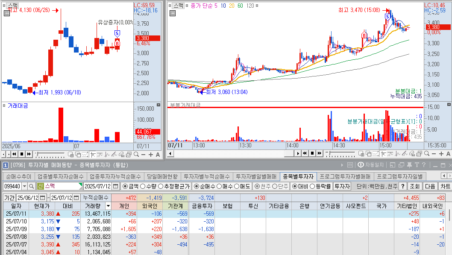Image resolution: width=452 pixels, height=255 pixels.
Task: Click the rewind button under the daily chart
Action: click(x=14, y=154)
